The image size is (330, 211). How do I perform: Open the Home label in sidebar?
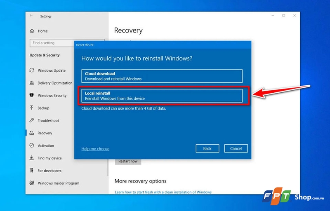pyautogui.click(x=43, y=31)
